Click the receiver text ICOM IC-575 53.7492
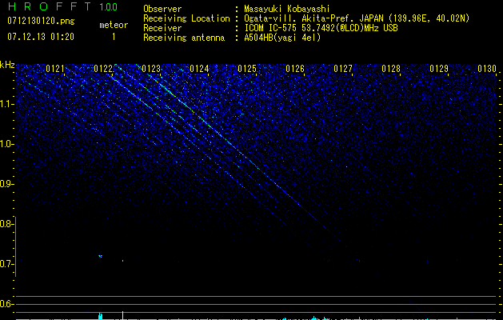503x320 pixels. point(321,28)
